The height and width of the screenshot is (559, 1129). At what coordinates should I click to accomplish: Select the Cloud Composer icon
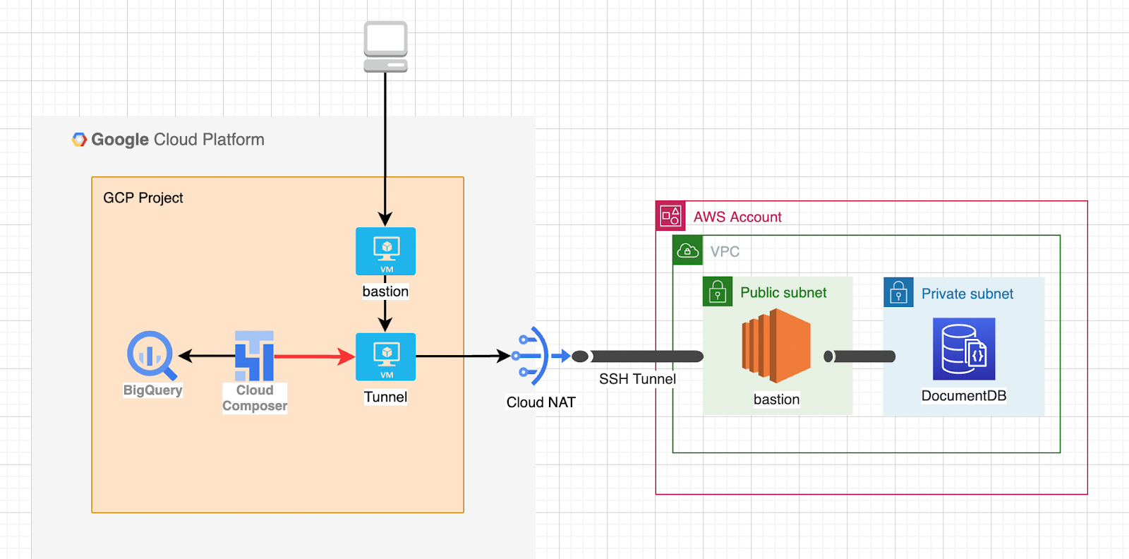254,356
